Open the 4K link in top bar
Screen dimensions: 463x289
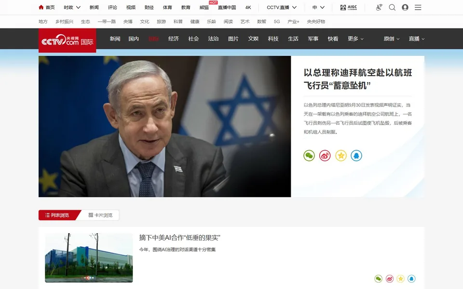[x=248, y=7]
